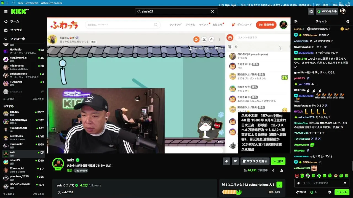The height and width of the screenshot is (198, 353).
Task: Open フォロー中 in the sidebar
Action: tap(17, 39)
